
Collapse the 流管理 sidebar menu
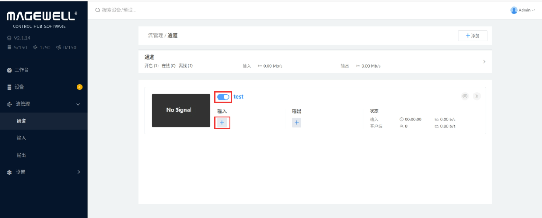coord(78,104)
